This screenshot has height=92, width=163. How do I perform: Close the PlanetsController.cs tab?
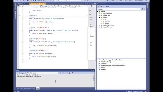[45, 4]
